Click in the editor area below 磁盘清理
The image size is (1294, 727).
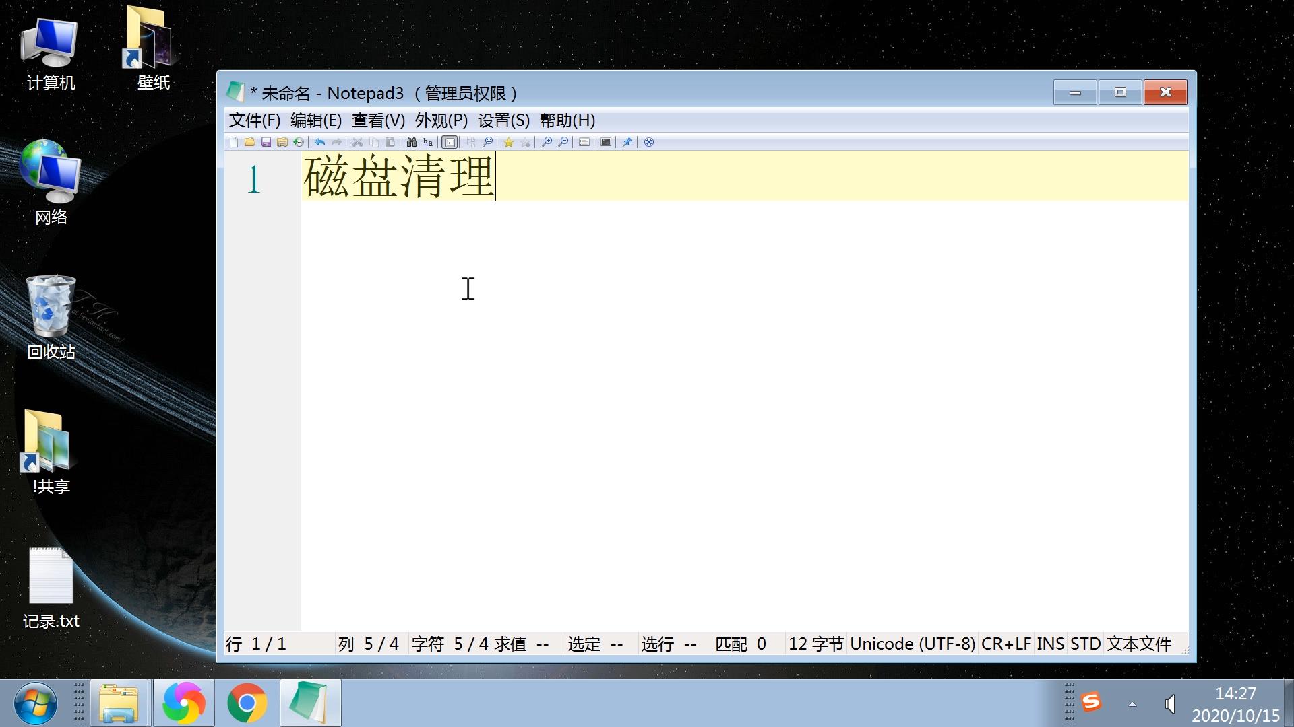pyautogui.click(x=607, y=337)
